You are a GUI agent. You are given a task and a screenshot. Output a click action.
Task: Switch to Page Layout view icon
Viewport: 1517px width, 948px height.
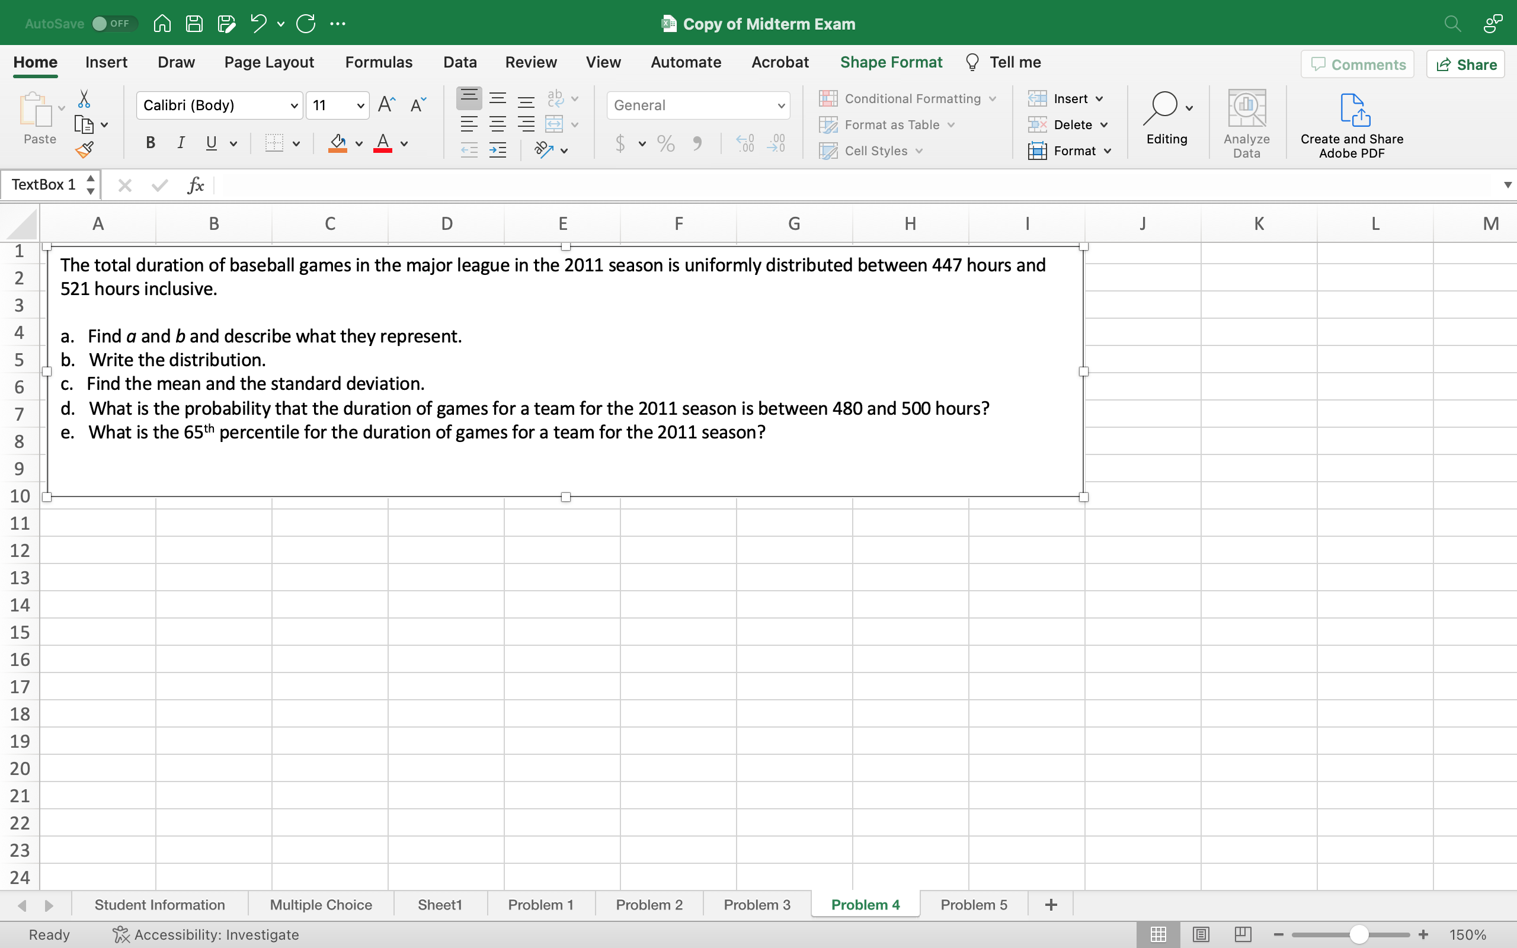[1201, 934]
